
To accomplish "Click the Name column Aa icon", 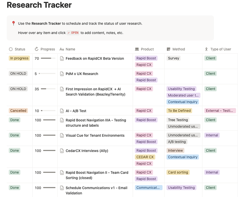I will tap(61, 49).
